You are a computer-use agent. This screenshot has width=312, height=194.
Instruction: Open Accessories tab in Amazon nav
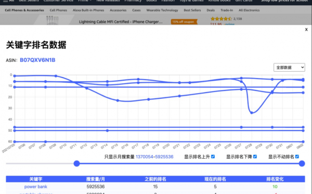[118, 10]
